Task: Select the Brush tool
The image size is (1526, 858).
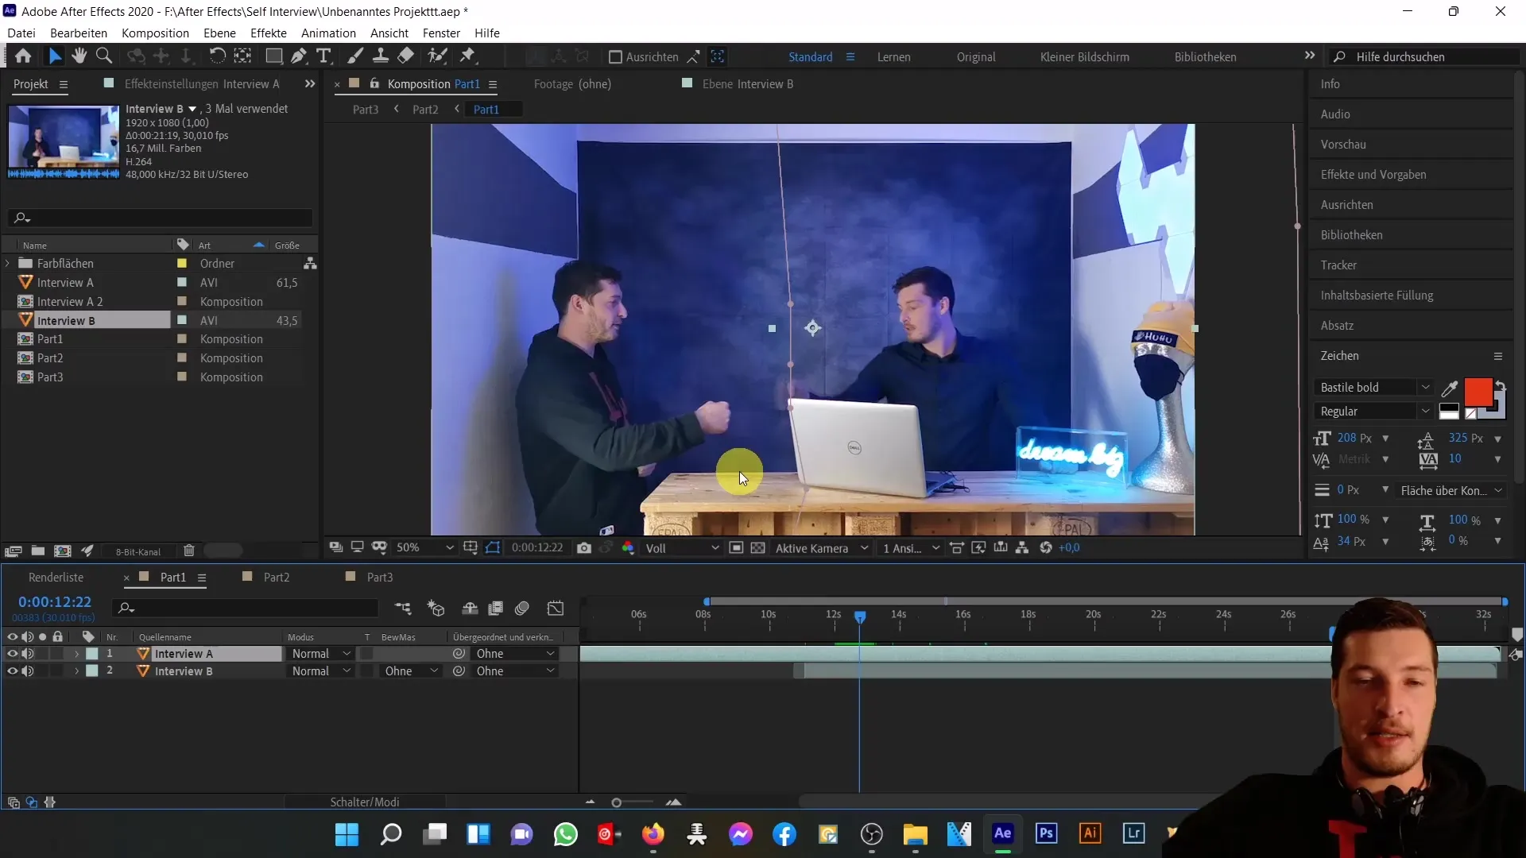Action: tap(355, 56)
